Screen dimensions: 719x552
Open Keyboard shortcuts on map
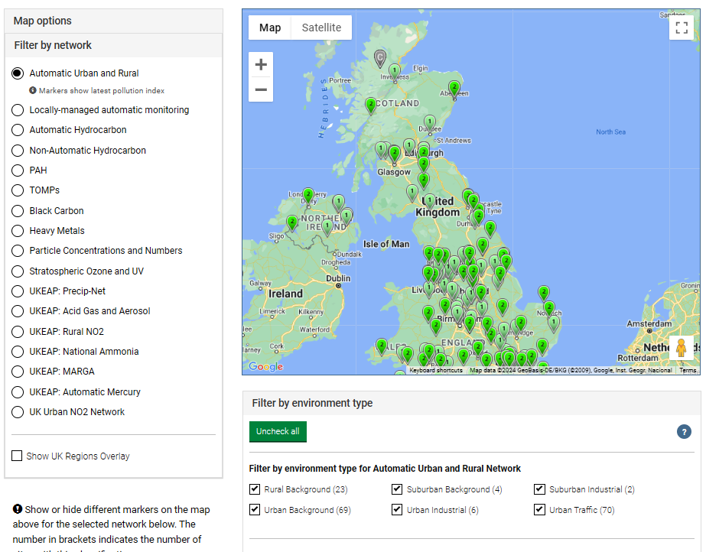click(x=435, y=371)
